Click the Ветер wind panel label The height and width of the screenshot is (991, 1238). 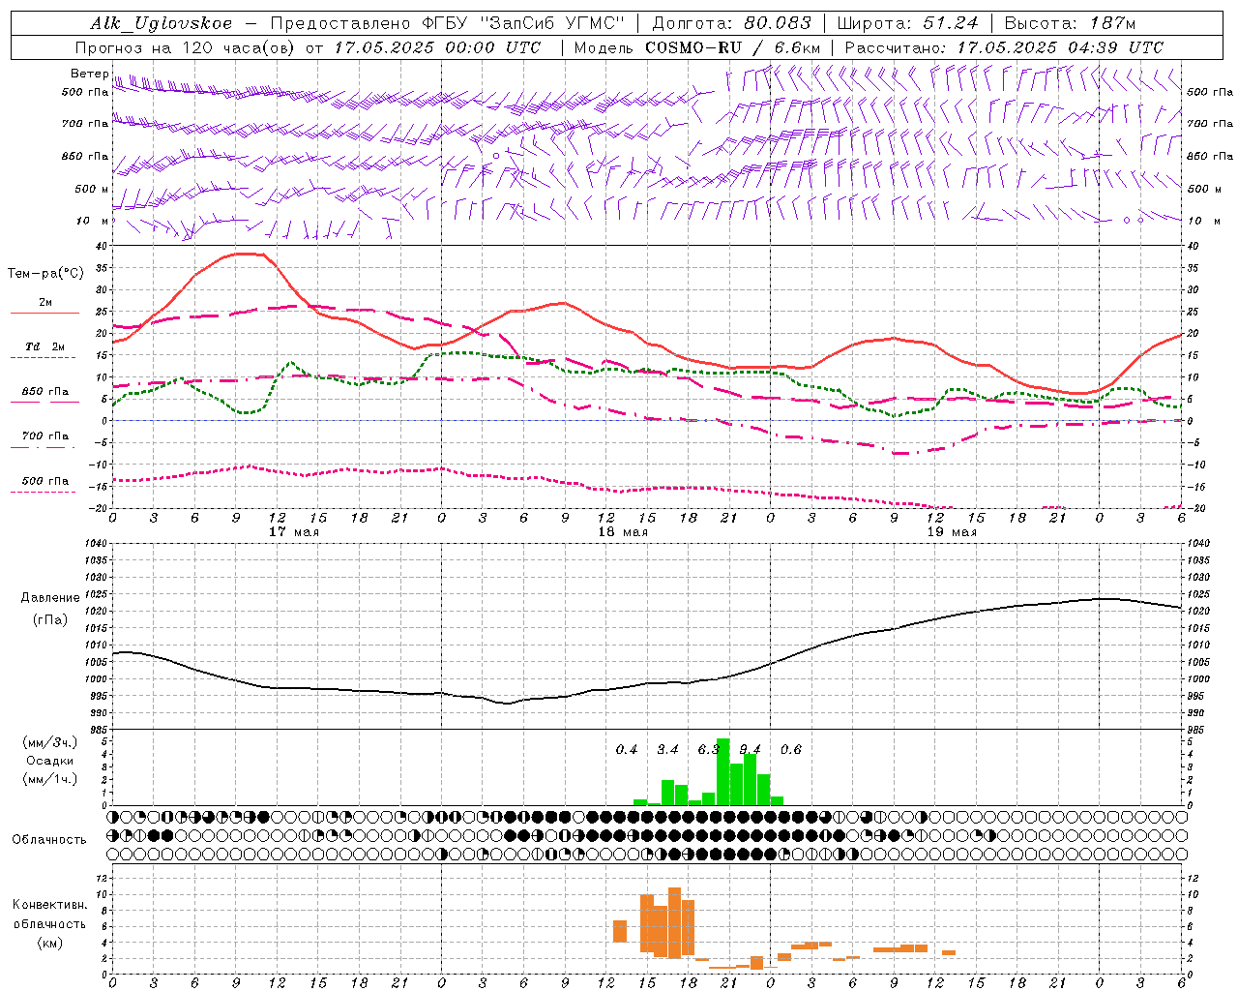[x=89, y=74]
